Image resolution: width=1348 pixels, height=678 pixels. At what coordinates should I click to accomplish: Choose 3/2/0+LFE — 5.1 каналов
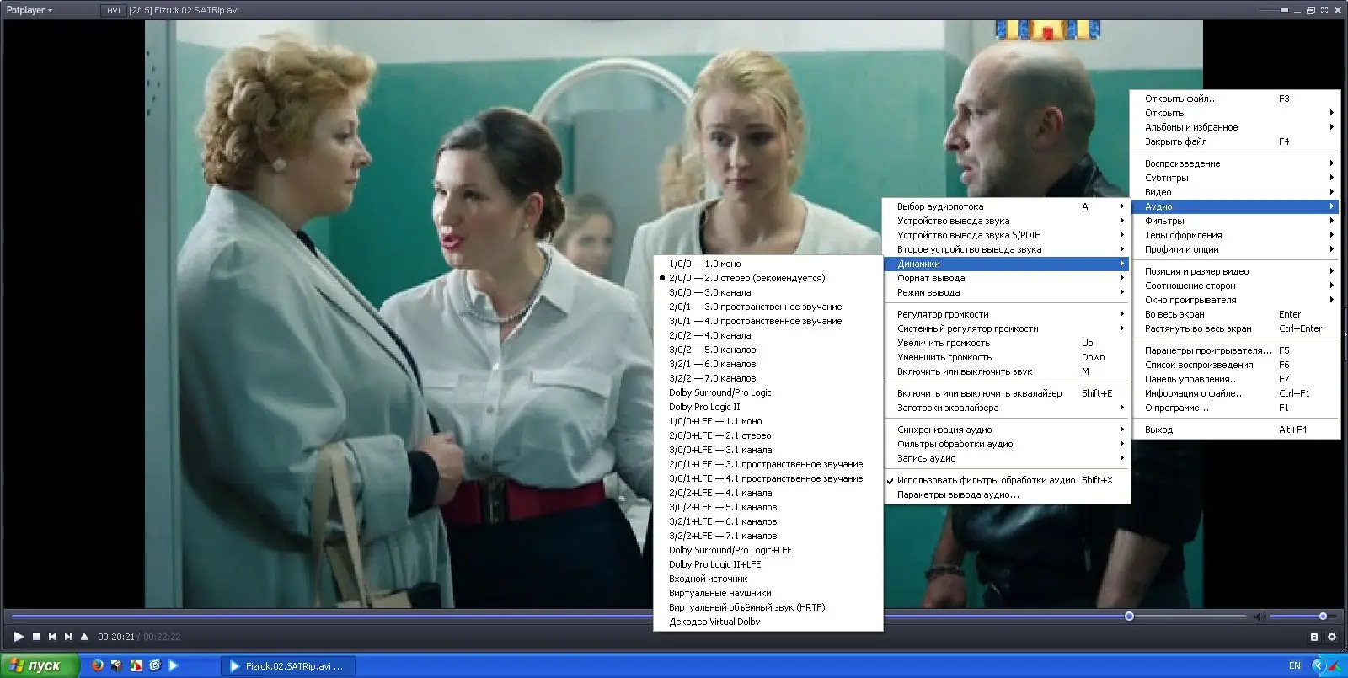click(x=768, y=507)
